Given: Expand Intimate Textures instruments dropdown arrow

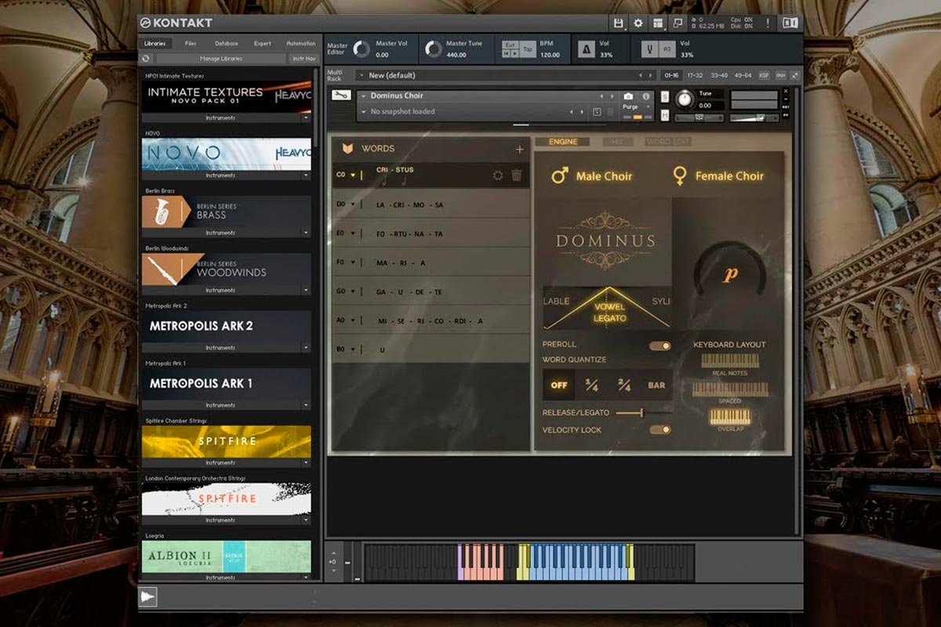Looking at the screenshot, I should click(x=307, y=118).
